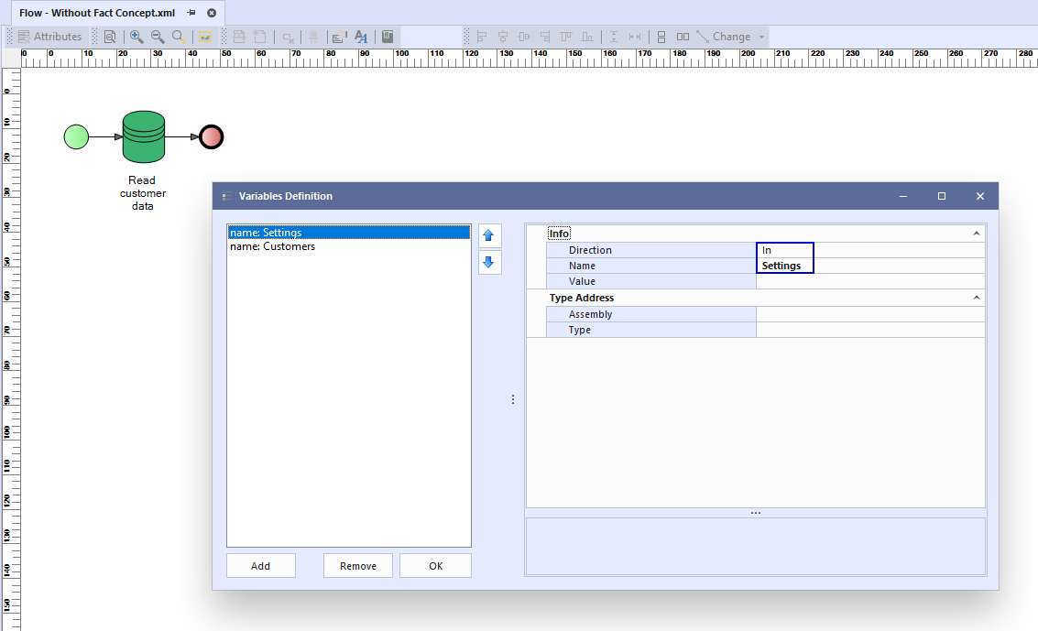Select the red end node in the flow

tap(212, 137)
